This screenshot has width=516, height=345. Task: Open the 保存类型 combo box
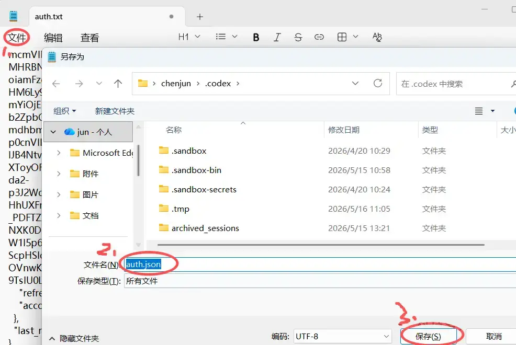pyautogui.click(x=320, y=281)
